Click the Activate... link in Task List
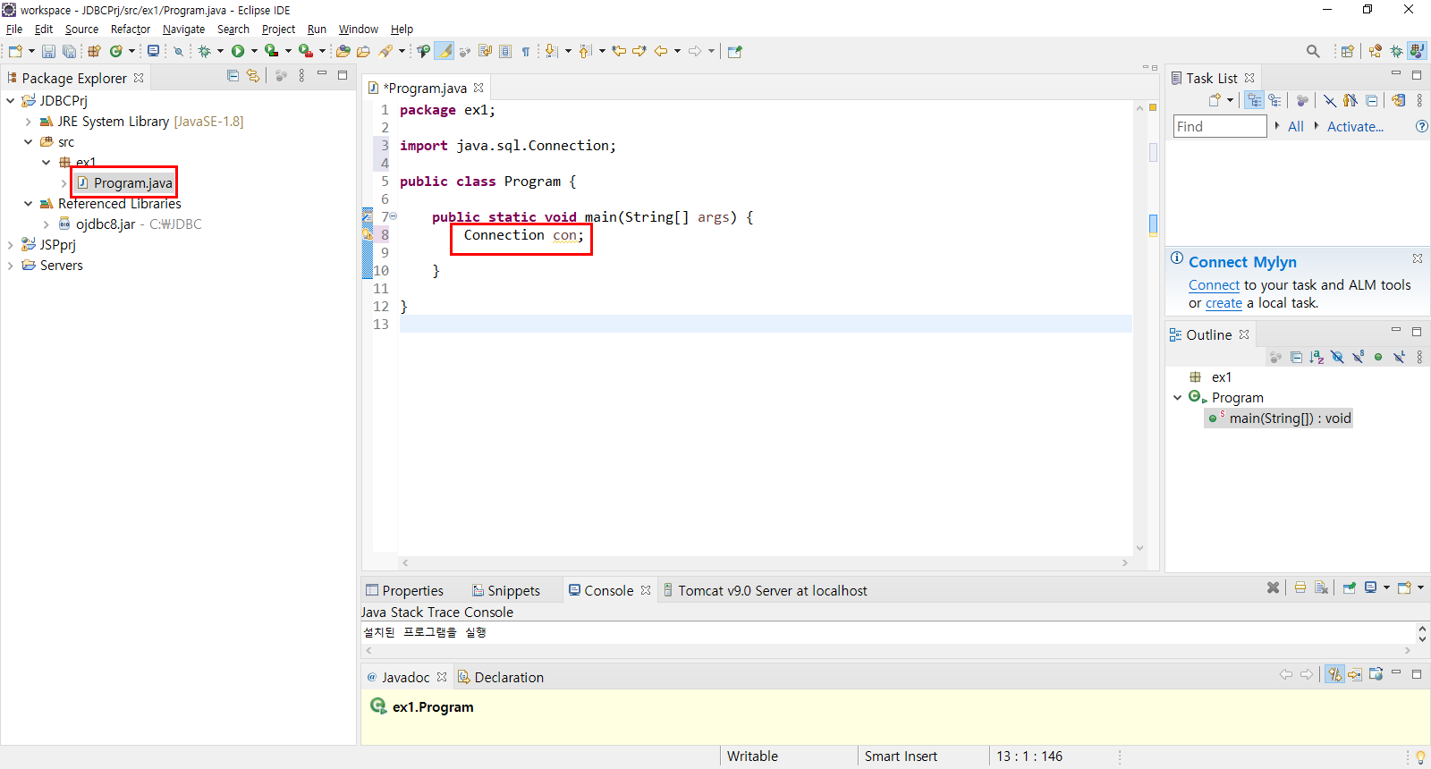This screenshot has height=769, width=1431. coord(1355,127)
